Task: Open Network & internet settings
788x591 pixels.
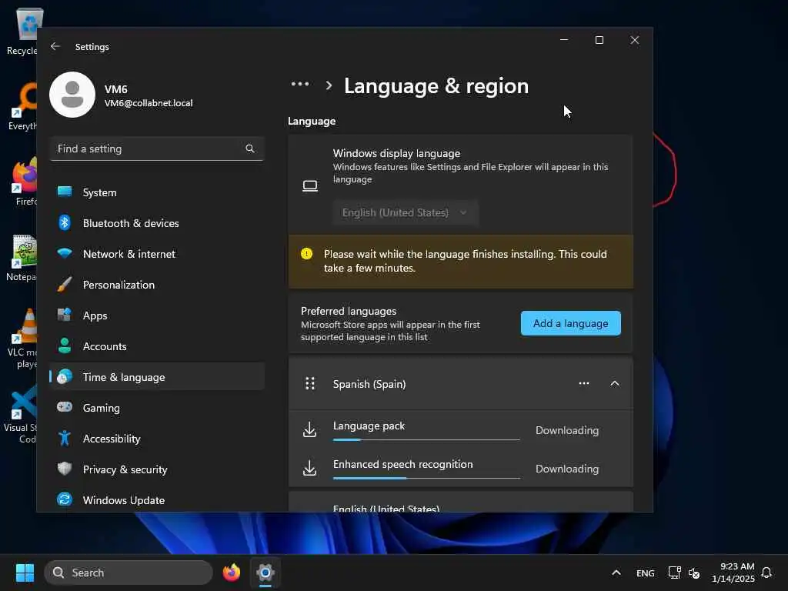Action: (x=157, y=253)
